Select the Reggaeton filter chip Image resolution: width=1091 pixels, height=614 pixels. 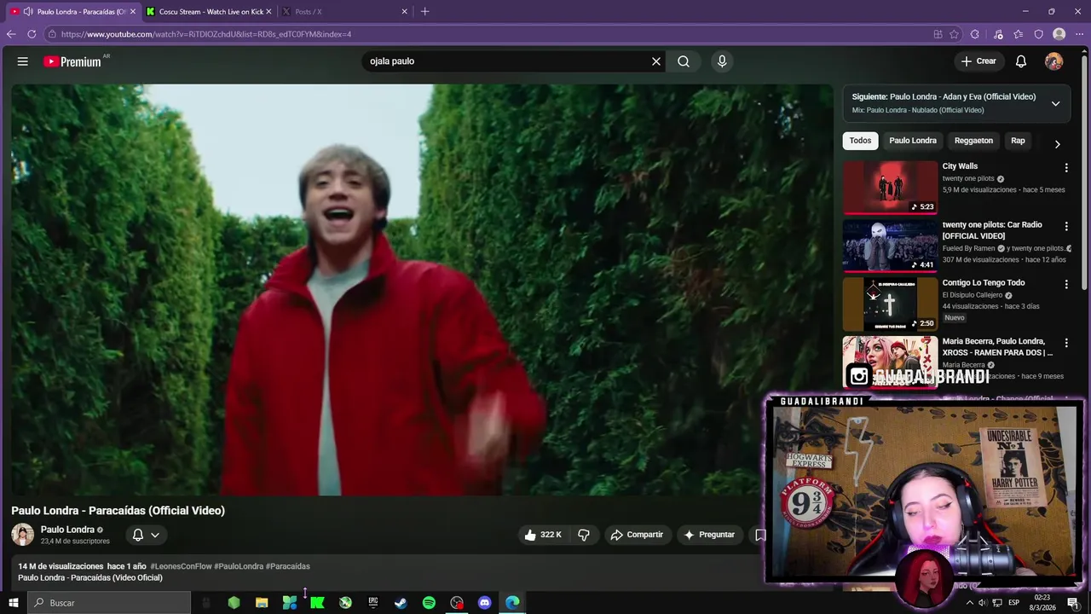pyautogui.click(x=973, y=141)
